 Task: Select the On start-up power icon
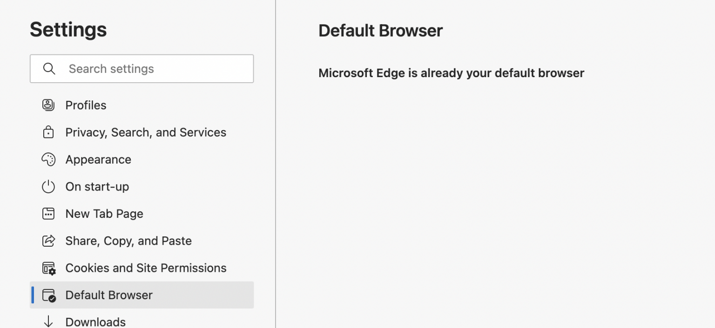48,186
